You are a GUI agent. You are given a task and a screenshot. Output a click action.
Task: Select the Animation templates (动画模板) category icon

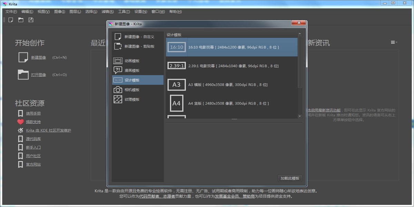[117, 60]
